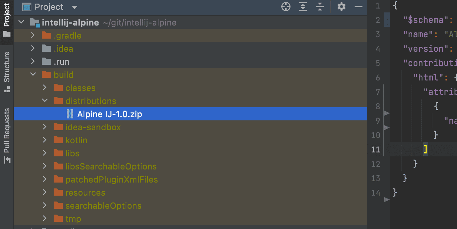Click the Alpine IJ-1.0.zip archive icon
This screenshot has width=457, height=229.
[70, 114]
